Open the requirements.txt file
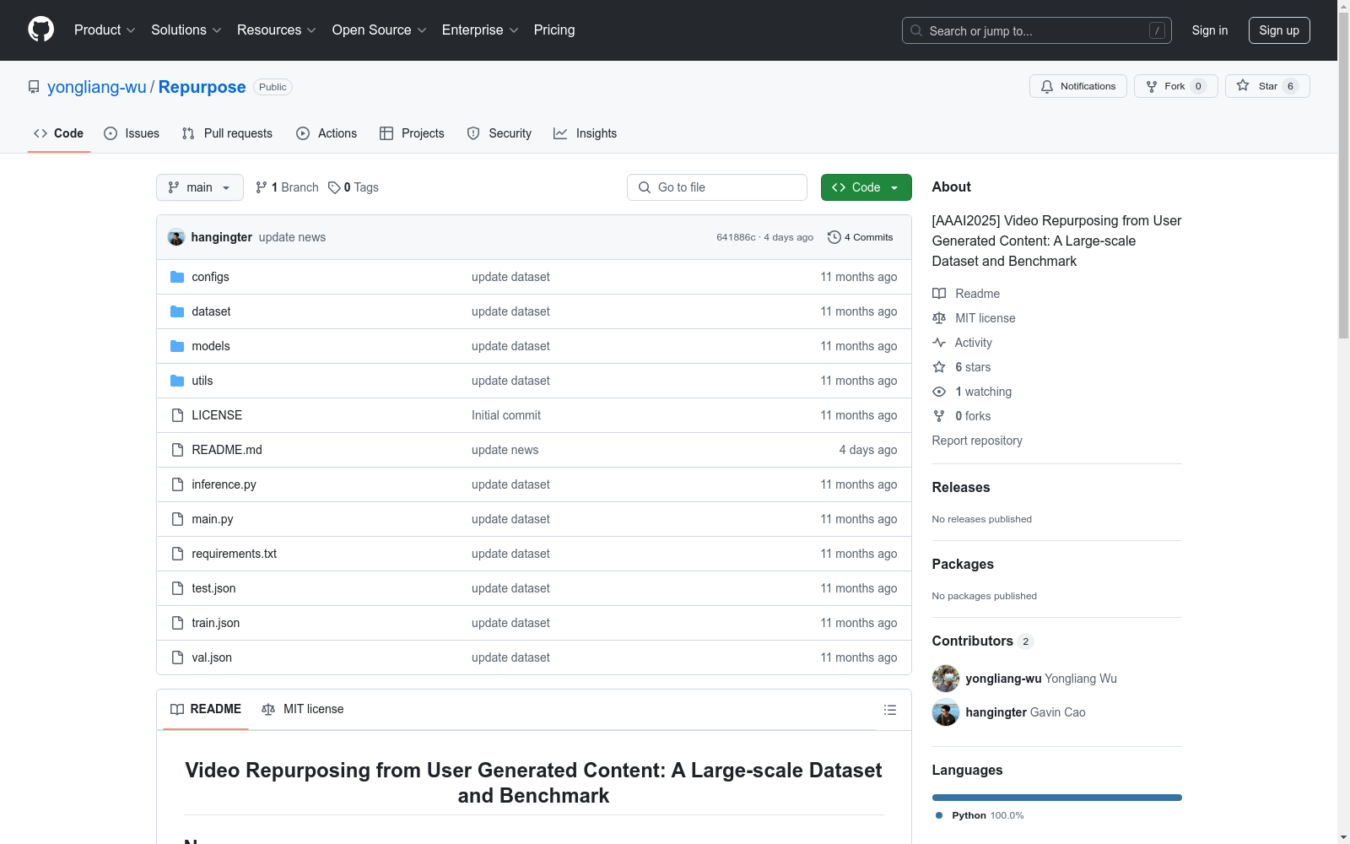1350x844 pixels. [x=235, y=554]
